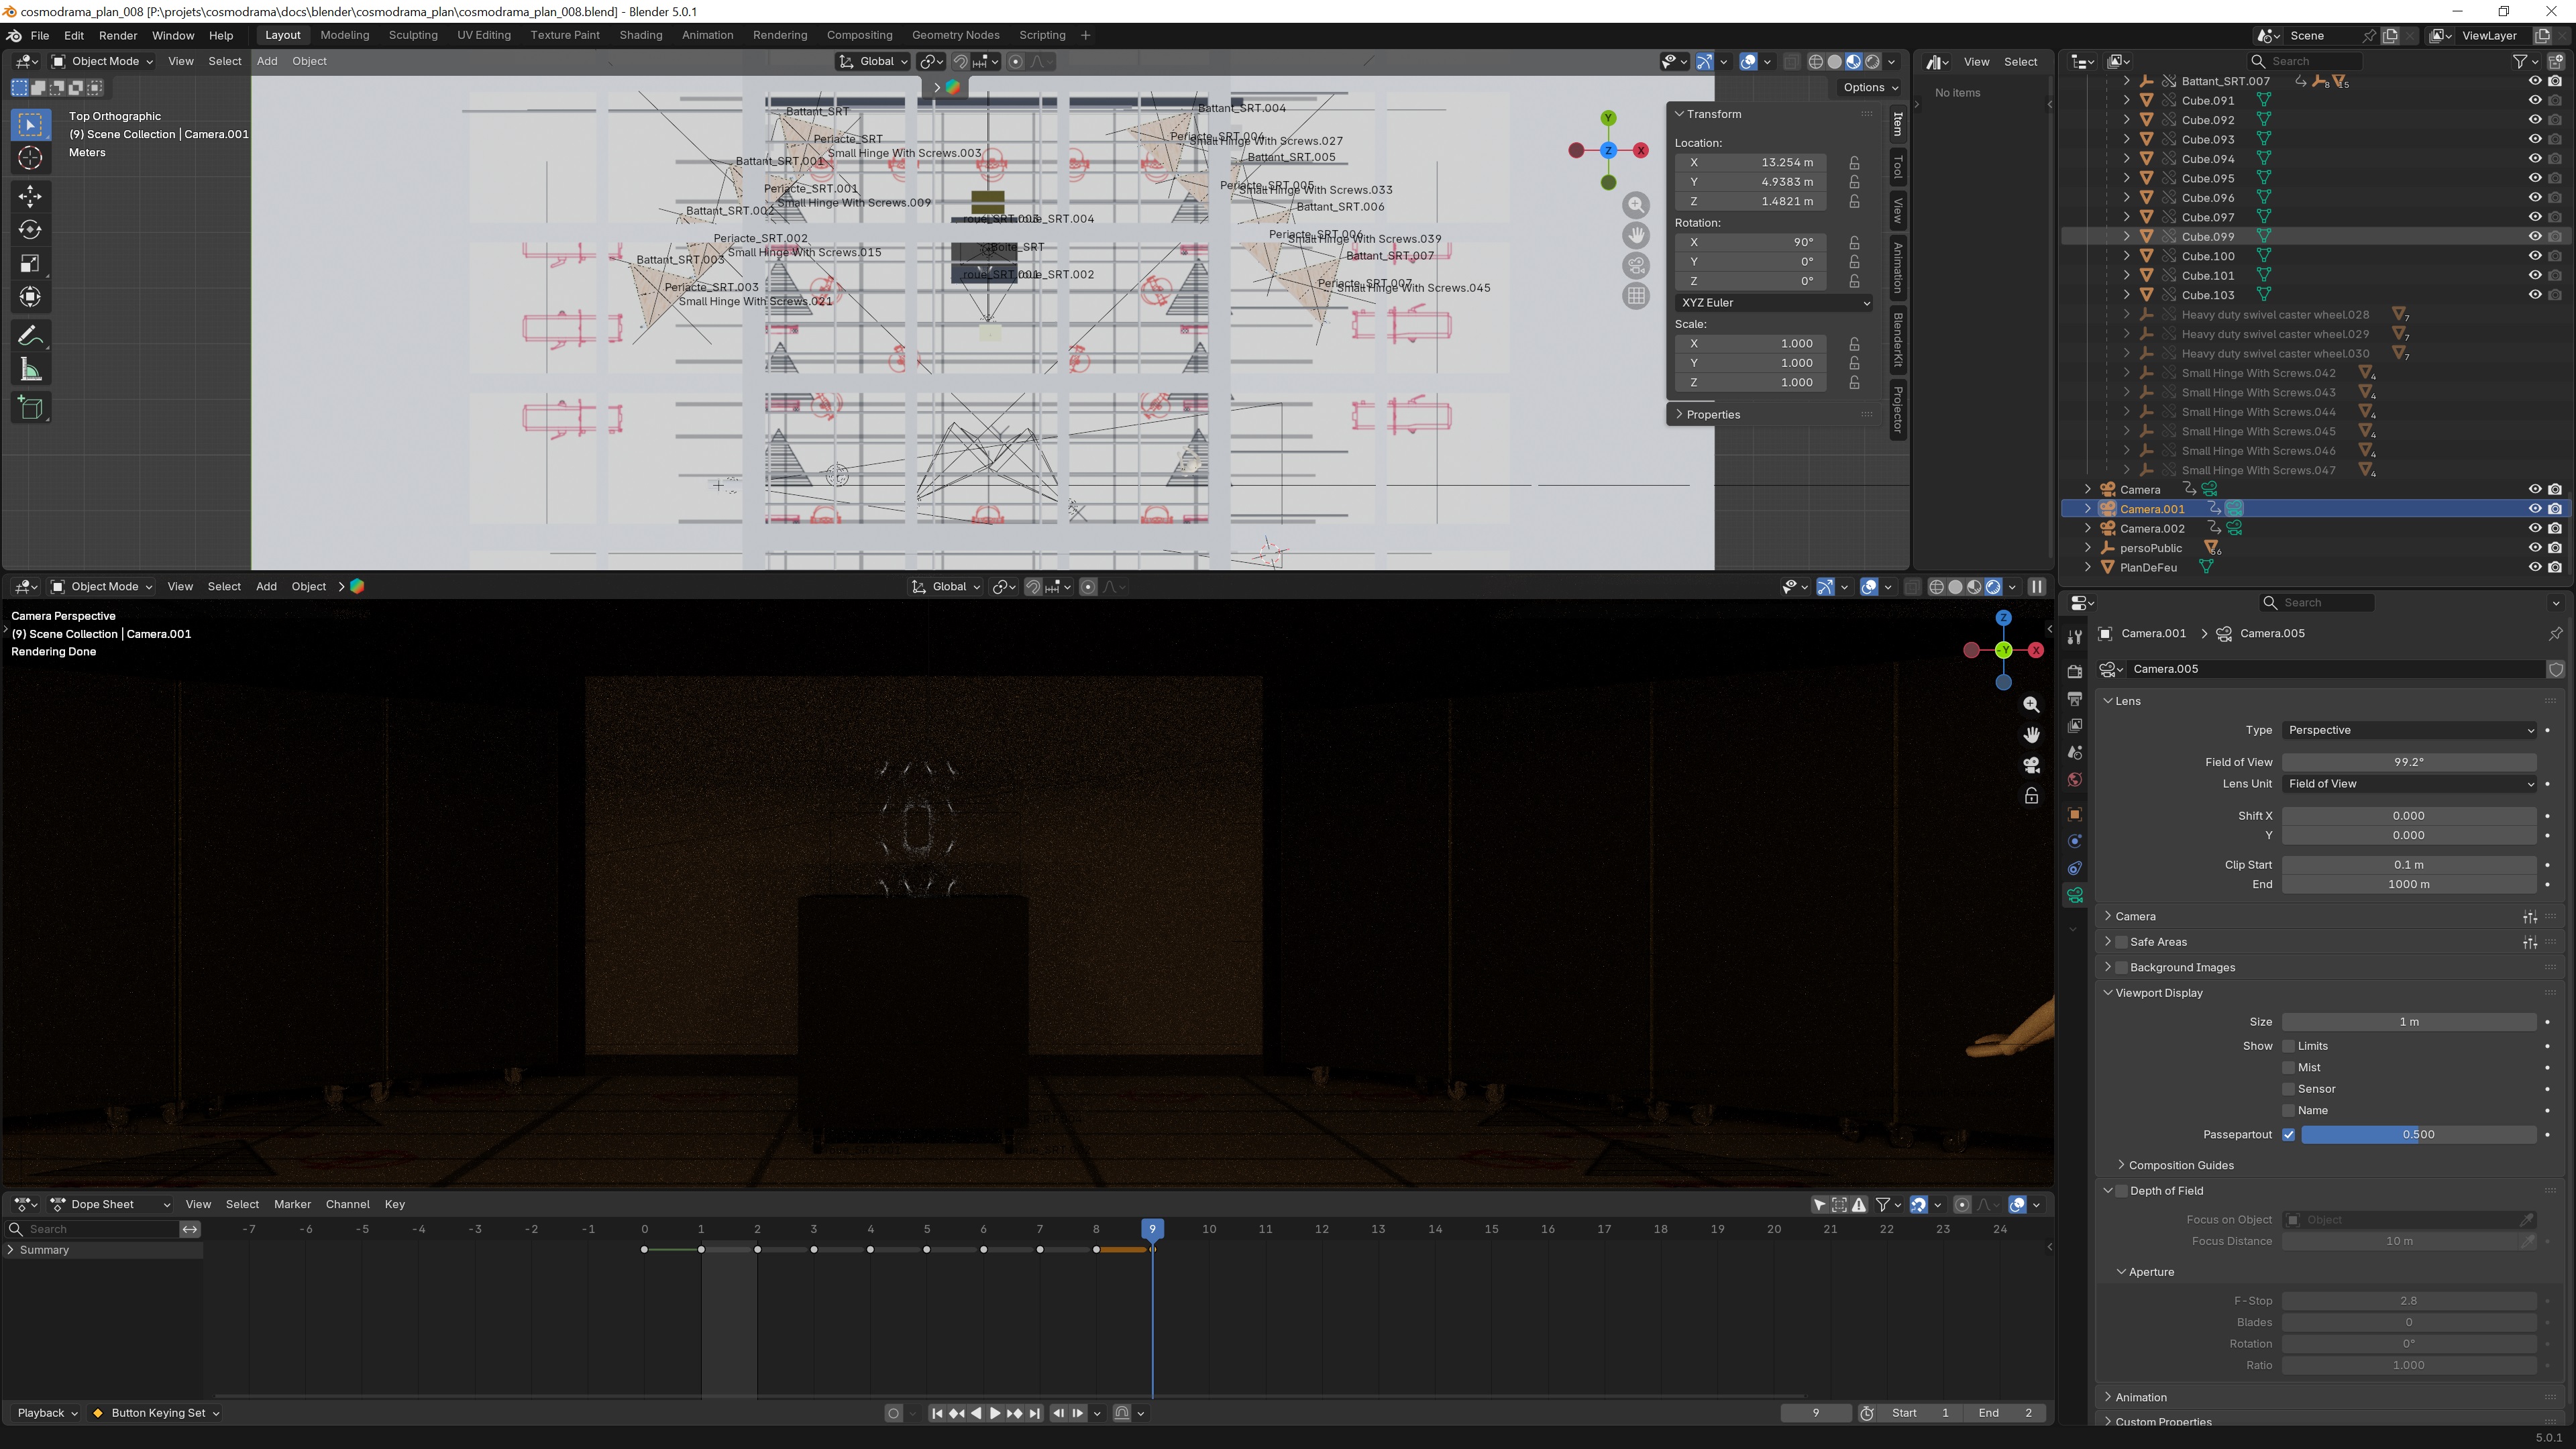
Task: Open the Lens Unit dropdown
Action: click(2408, 784)
